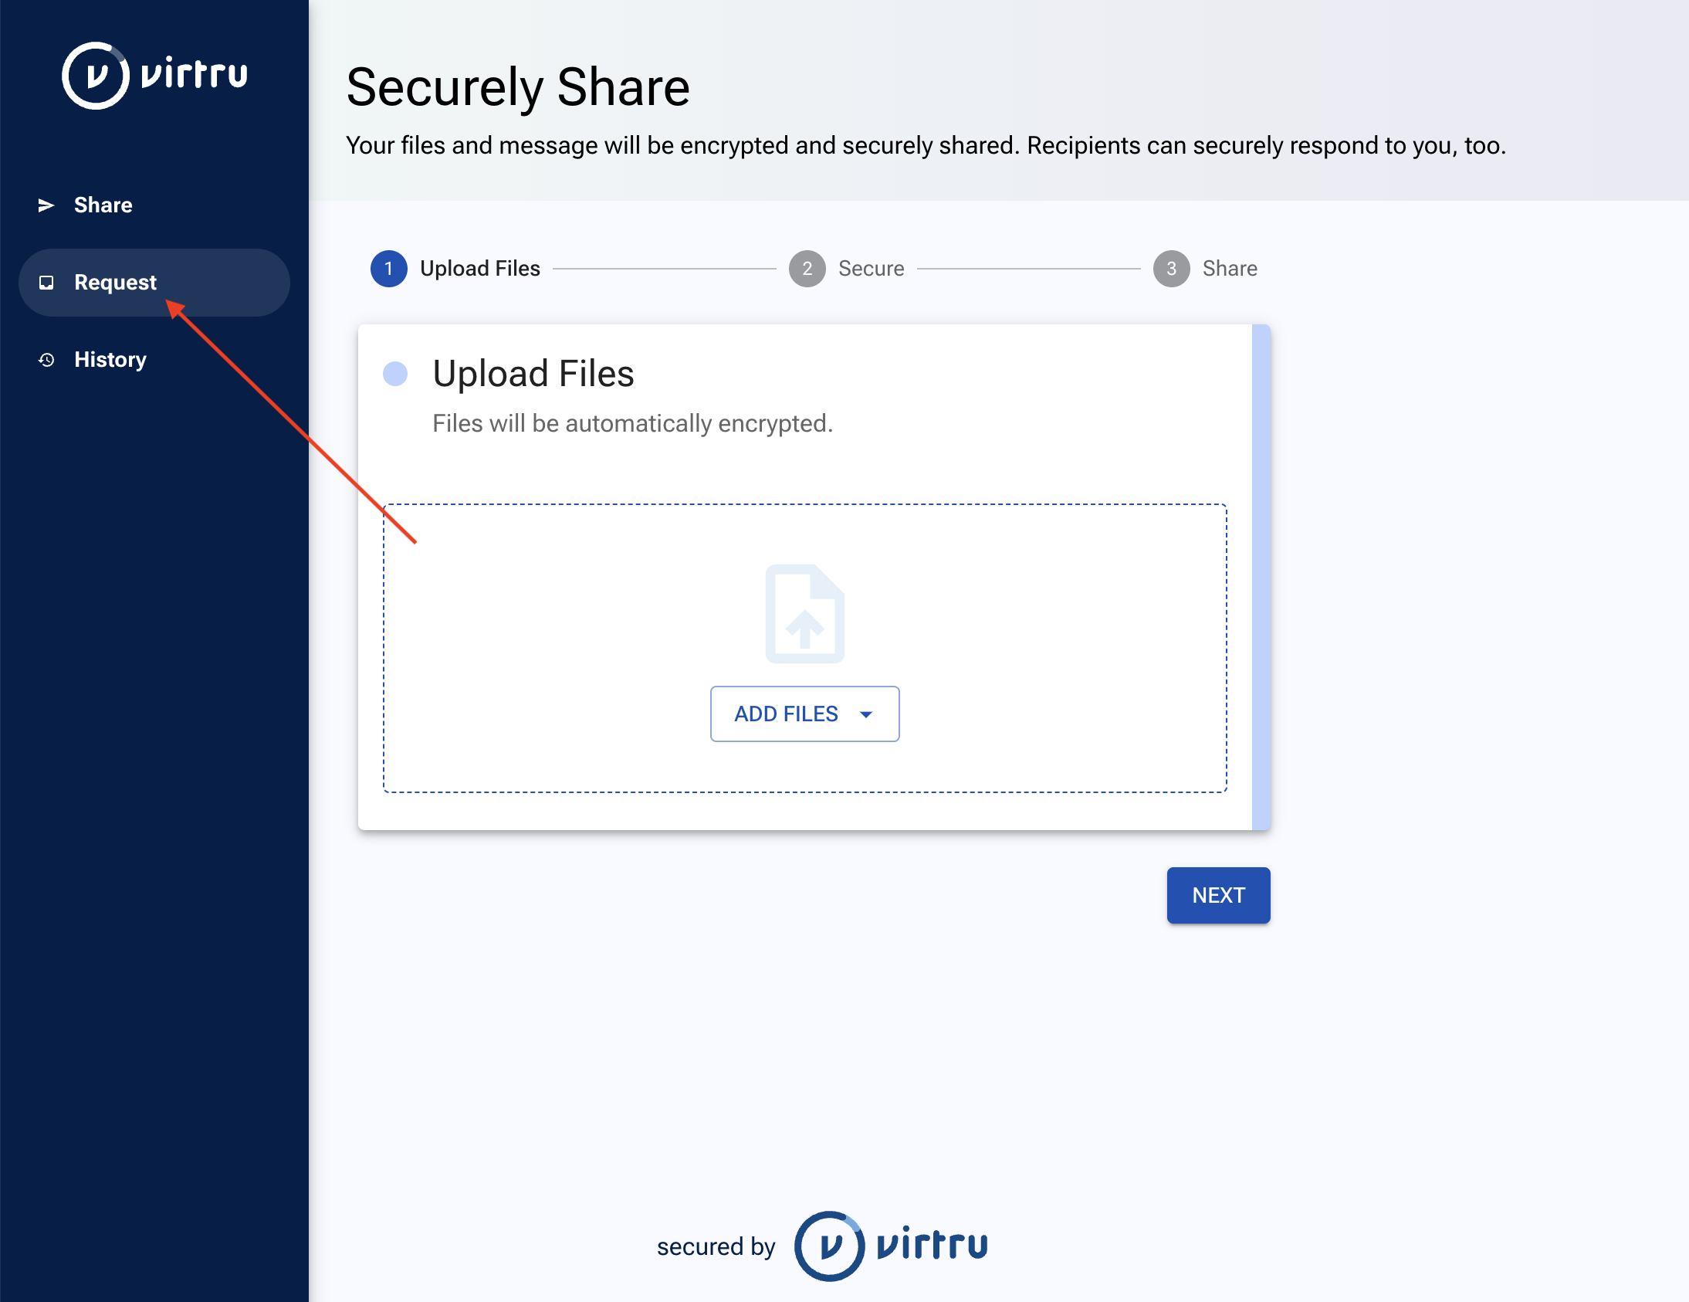The width and height of the screenshot is (1689, 1302).
Task: Click the Upload Files step label
Action: [x=479, y=269]
